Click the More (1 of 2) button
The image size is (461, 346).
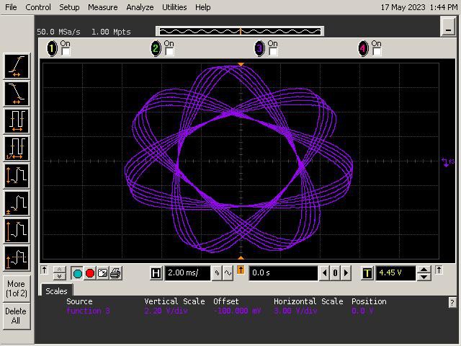click(x=16, y=288)
